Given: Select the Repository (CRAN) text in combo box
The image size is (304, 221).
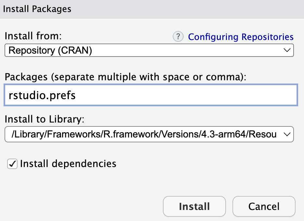Looking at the screenshot, I should (50, 50).
